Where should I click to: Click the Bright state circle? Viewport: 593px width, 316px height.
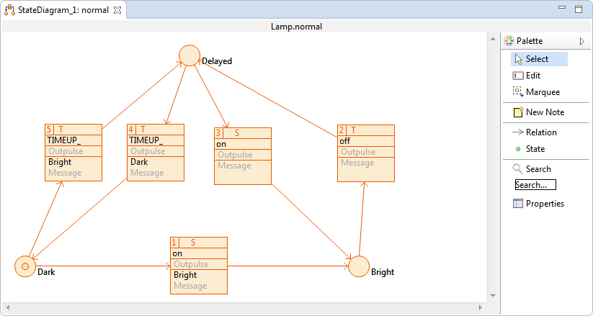(x=359, y=267)
